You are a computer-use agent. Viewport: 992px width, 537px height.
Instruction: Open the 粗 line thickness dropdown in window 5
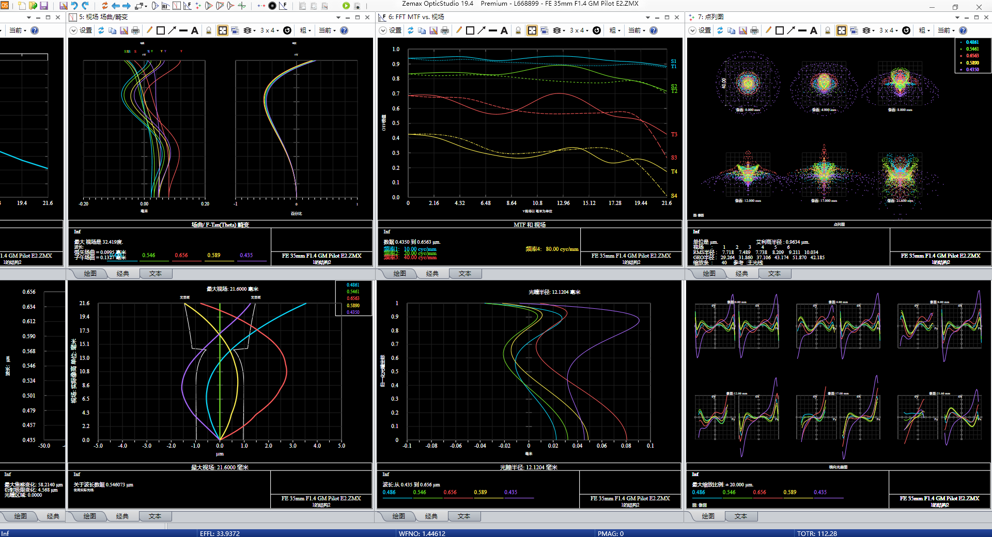305,30
